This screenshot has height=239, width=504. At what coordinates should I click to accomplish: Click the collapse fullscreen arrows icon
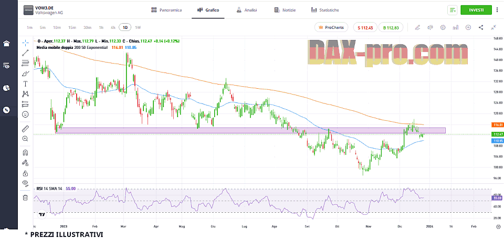(x=493, y=28)
